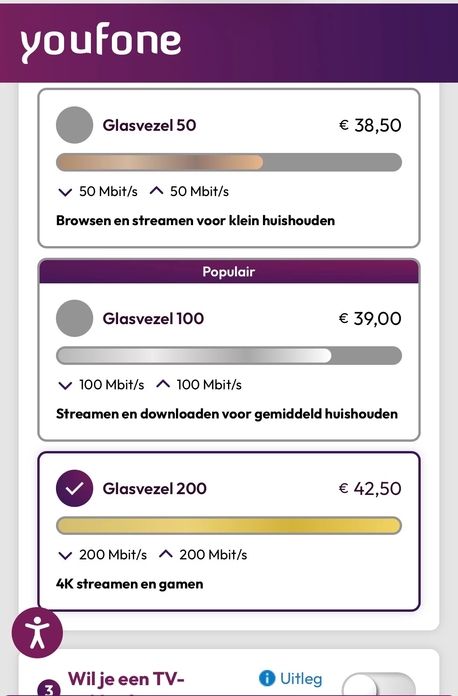
Task: Click the step 3 number badge
Action: click(x=49, y=689)
